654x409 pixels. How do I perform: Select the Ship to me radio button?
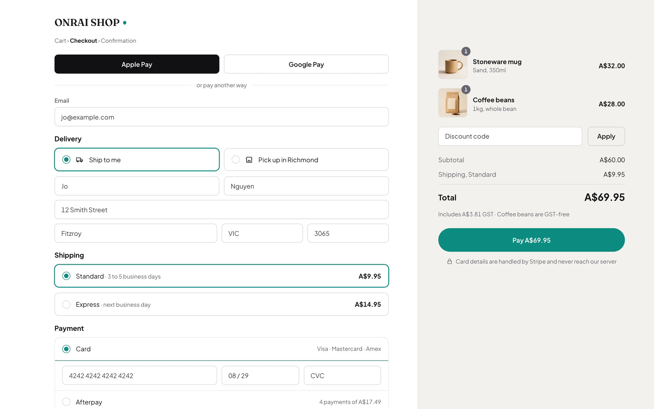[66, 160]
